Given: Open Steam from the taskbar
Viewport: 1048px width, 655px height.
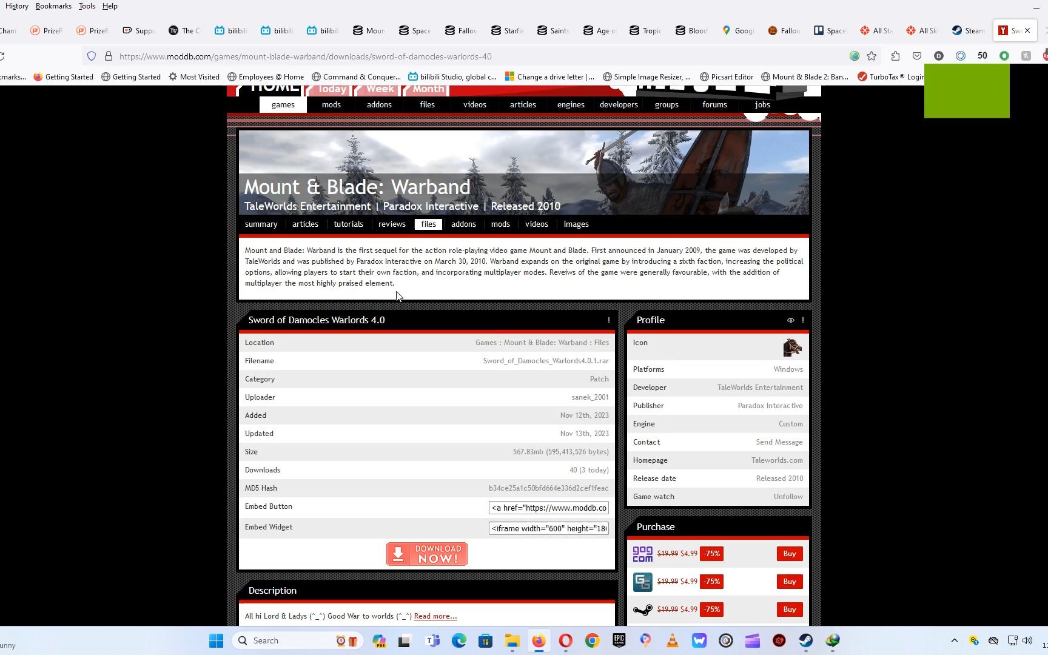Looking at the screenshot, I should (x=806, y=641).
